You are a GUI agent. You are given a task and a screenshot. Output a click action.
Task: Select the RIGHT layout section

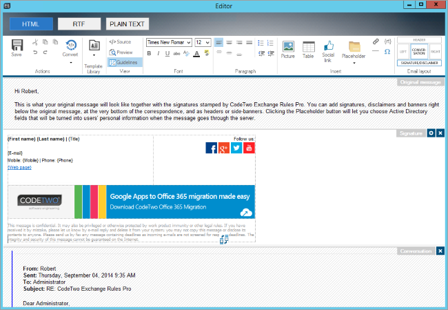point(436,52)
